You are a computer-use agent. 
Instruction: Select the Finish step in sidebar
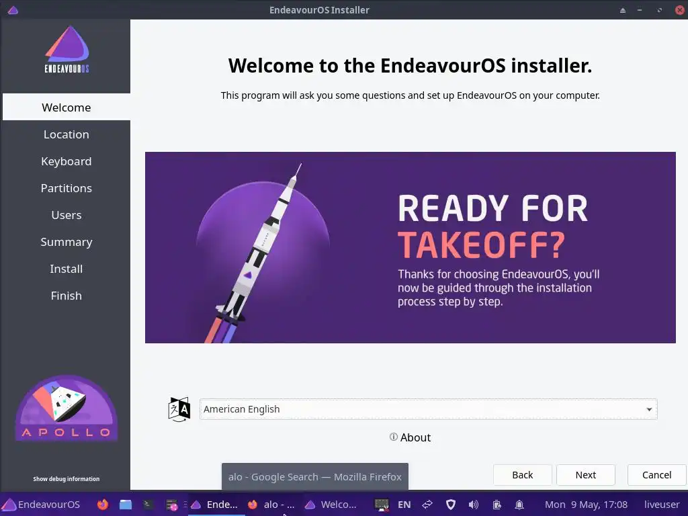tap(67, 296)
